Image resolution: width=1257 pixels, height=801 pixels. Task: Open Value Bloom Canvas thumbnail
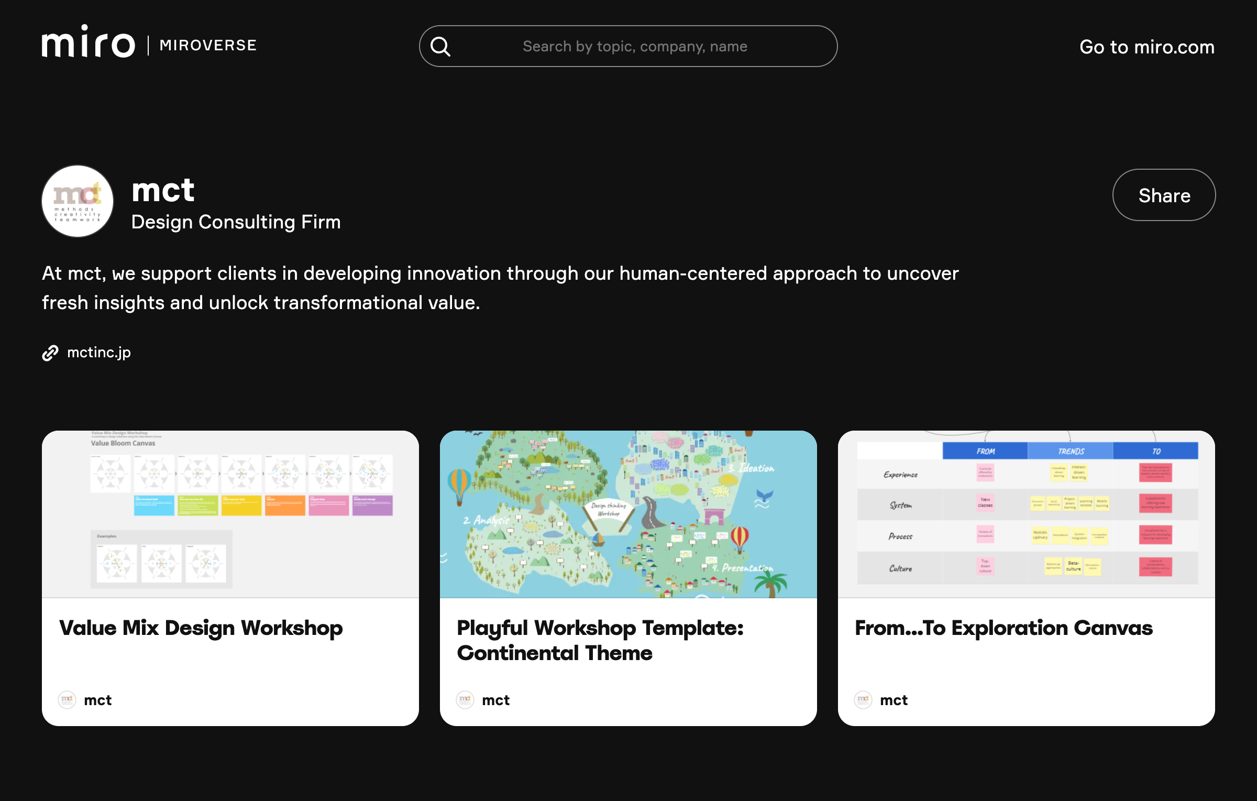pos(230,514)
